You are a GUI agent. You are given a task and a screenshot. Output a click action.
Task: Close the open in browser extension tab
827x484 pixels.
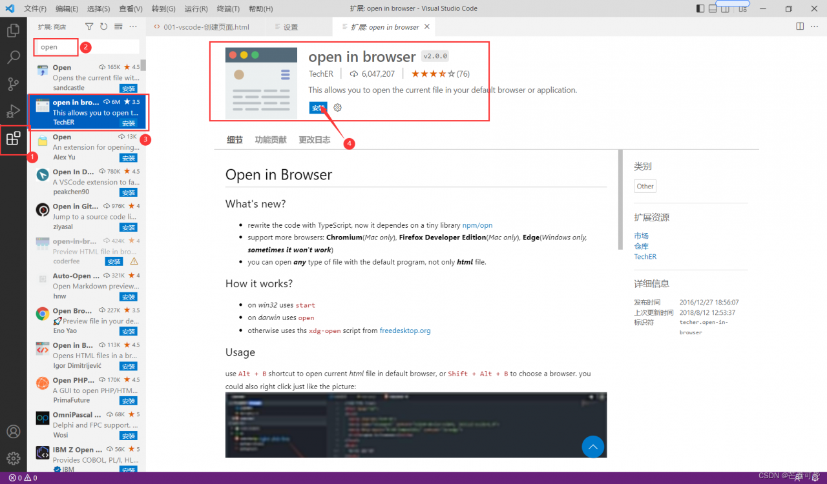[x=426, y=26]
